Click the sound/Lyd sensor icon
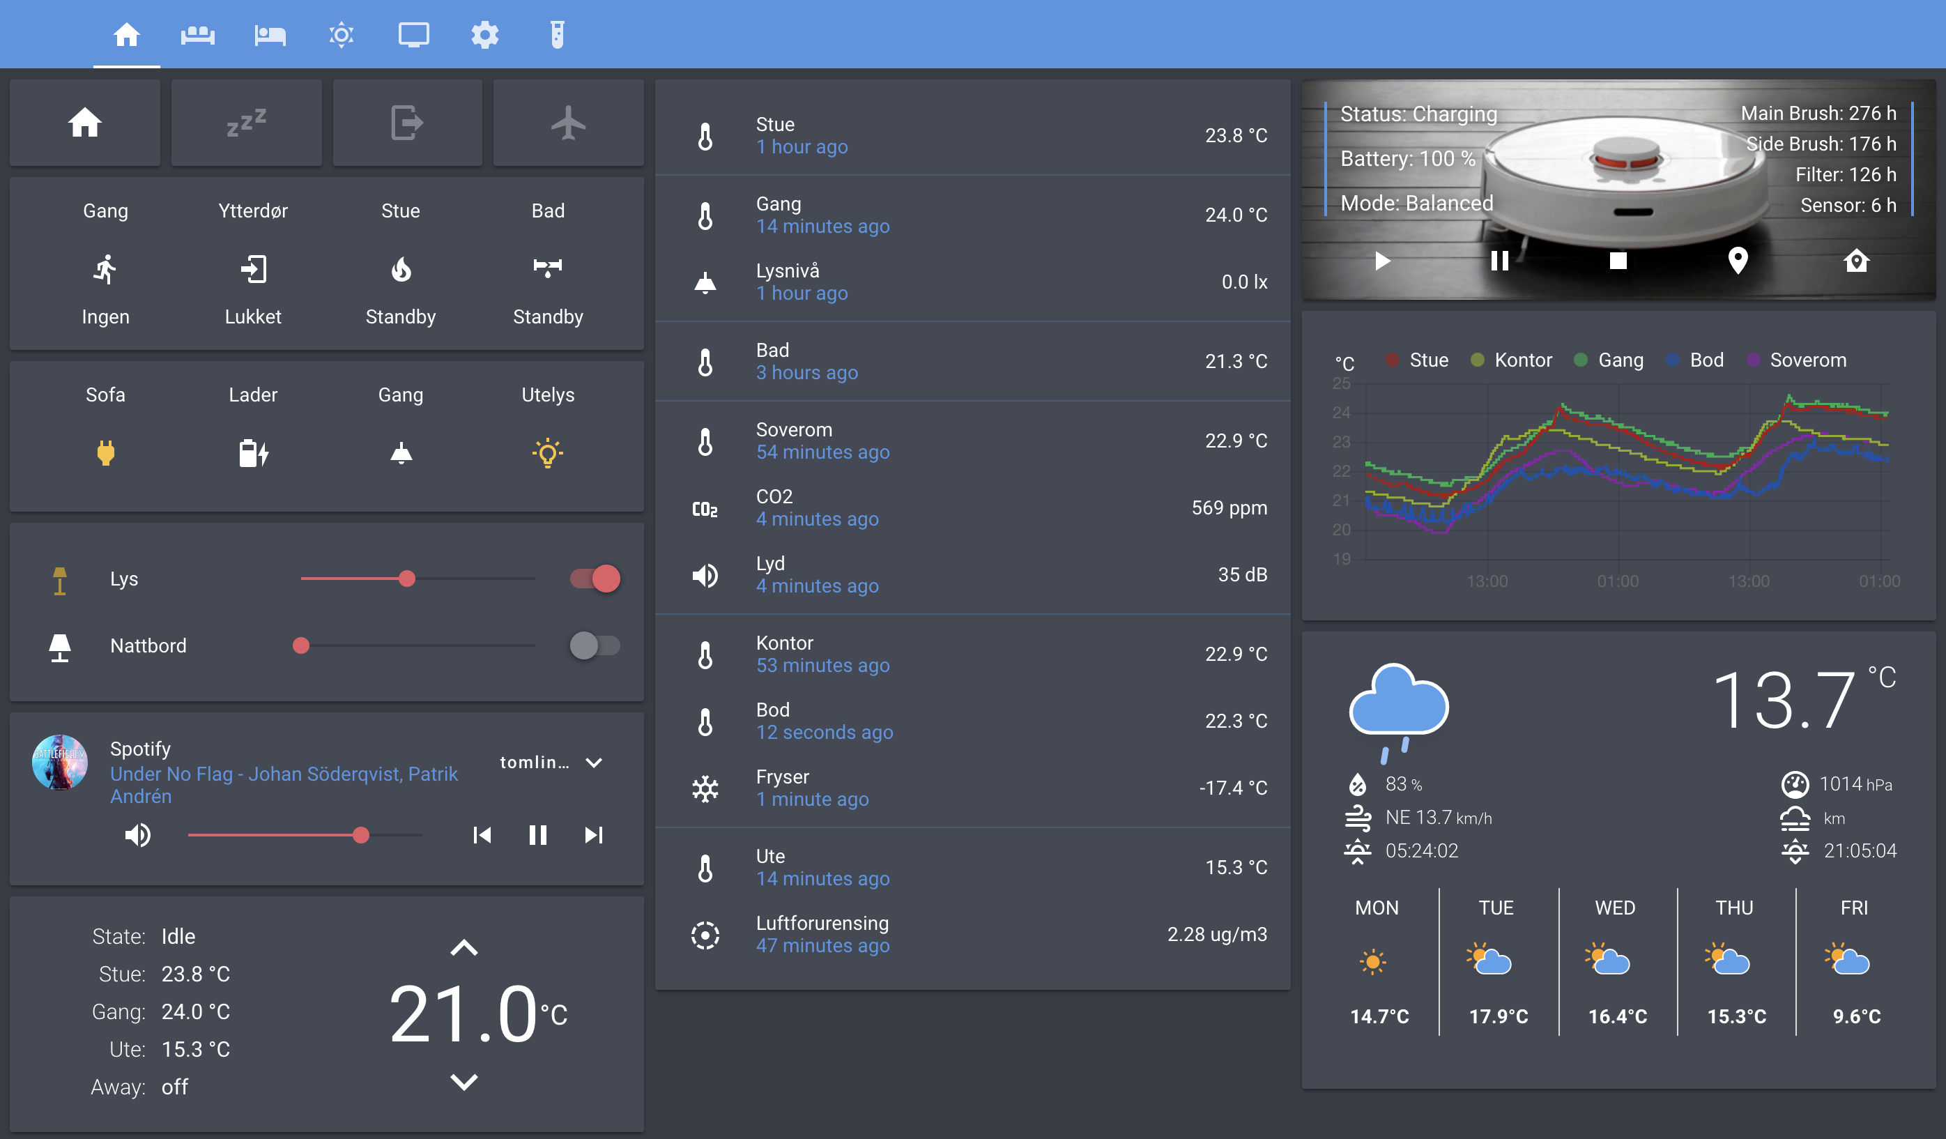1946x1139 pixels. click(x=706, y=574)
